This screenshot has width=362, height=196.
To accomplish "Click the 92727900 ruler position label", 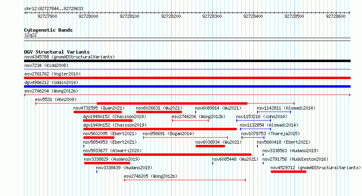I will pyautogui.click(x=47, y=16).
